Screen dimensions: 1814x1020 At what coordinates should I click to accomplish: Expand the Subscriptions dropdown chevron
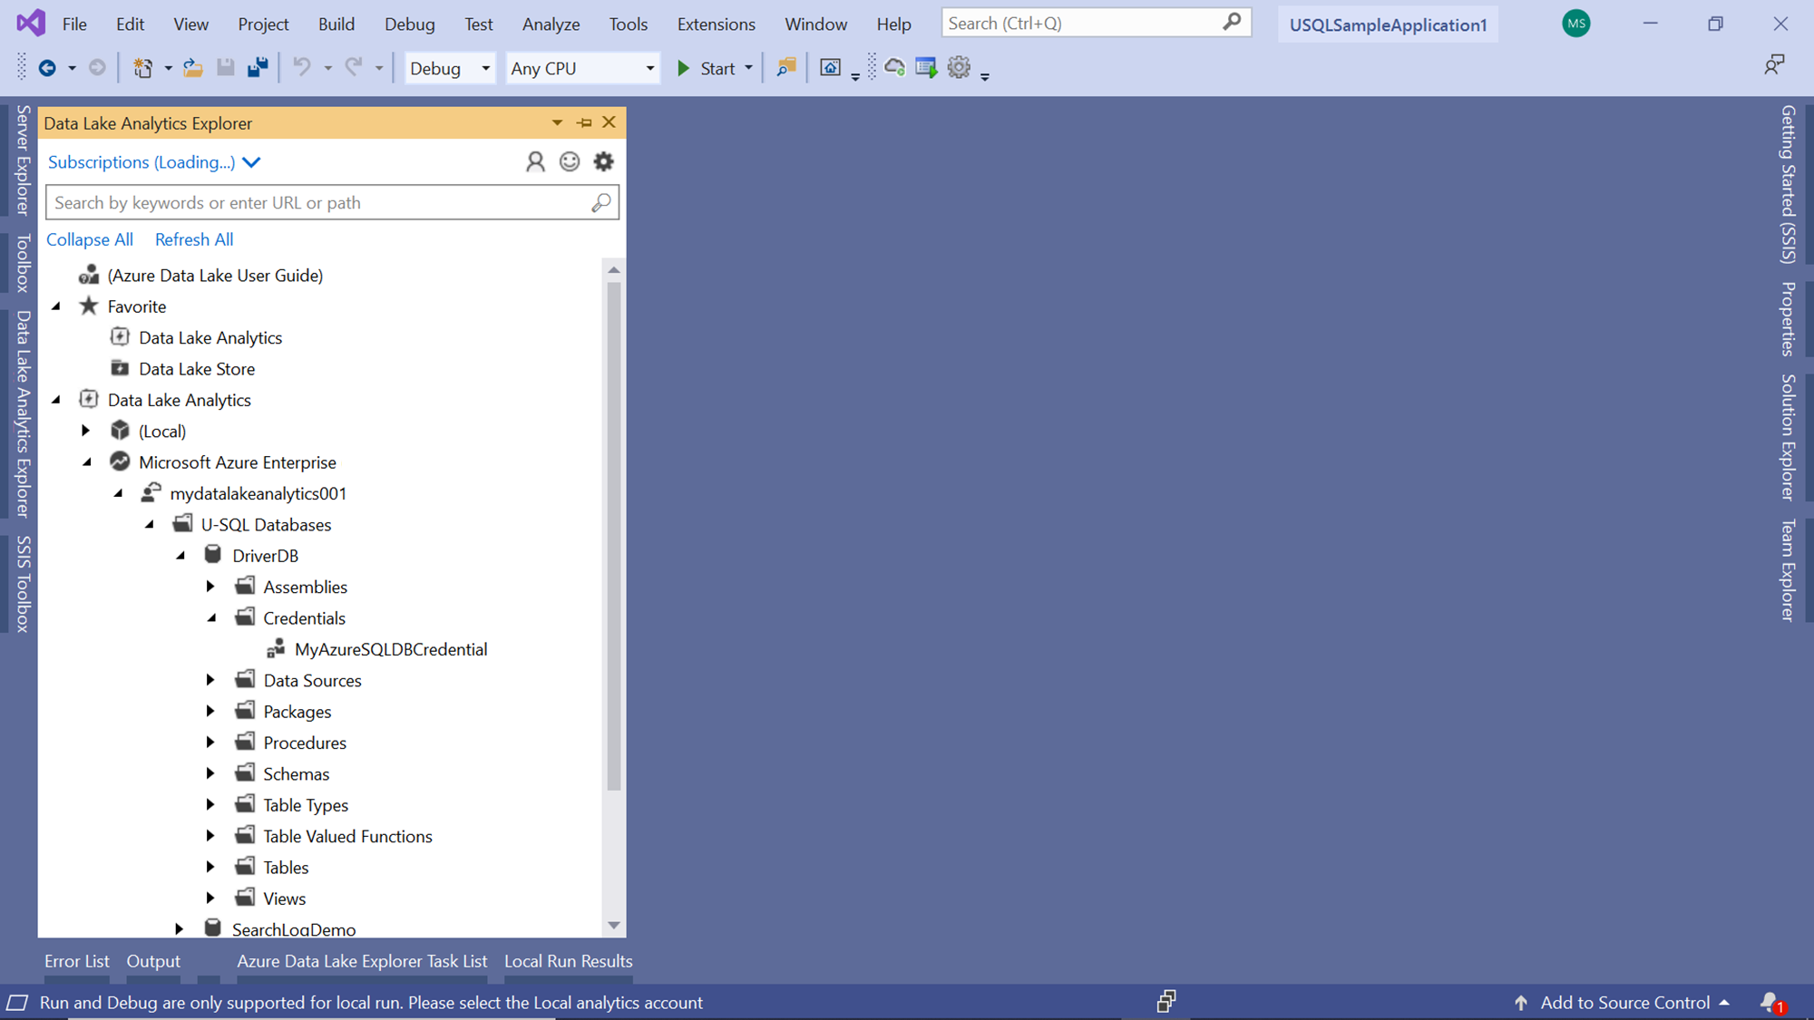click(x=251, y=162)
